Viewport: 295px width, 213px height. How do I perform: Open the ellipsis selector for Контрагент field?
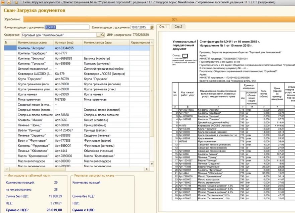point(99,35)
